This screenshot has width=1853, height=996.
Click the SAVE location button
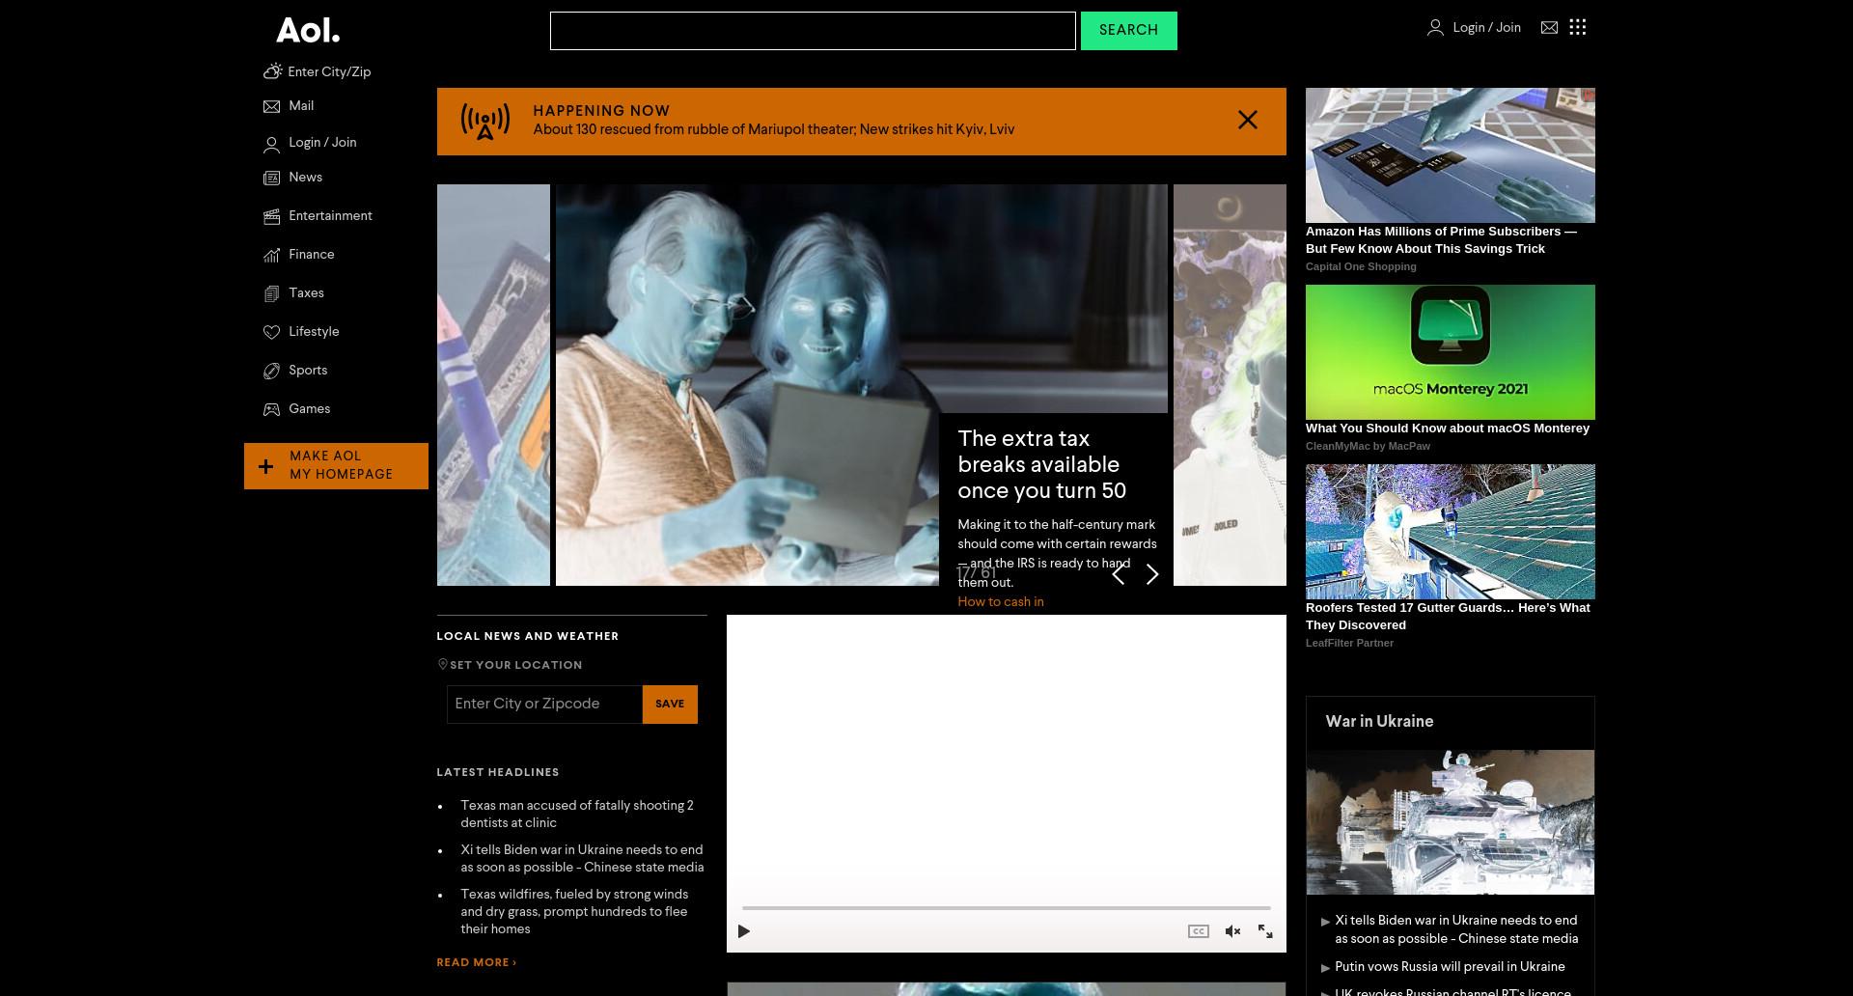click(x=670, y=705)
